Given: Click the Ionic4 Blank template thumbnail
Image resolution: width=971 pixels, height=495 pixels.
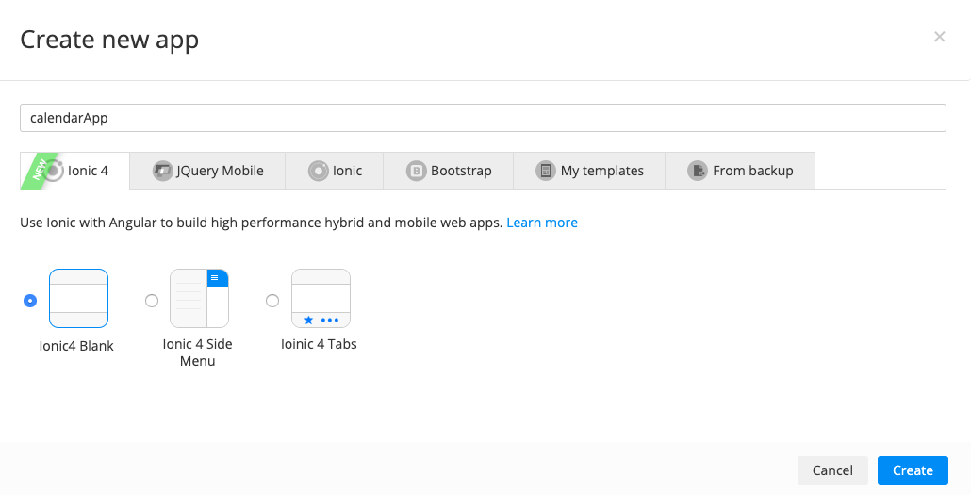Looking at the screenshot, I should pyautogui.click(x=78, y=299).
